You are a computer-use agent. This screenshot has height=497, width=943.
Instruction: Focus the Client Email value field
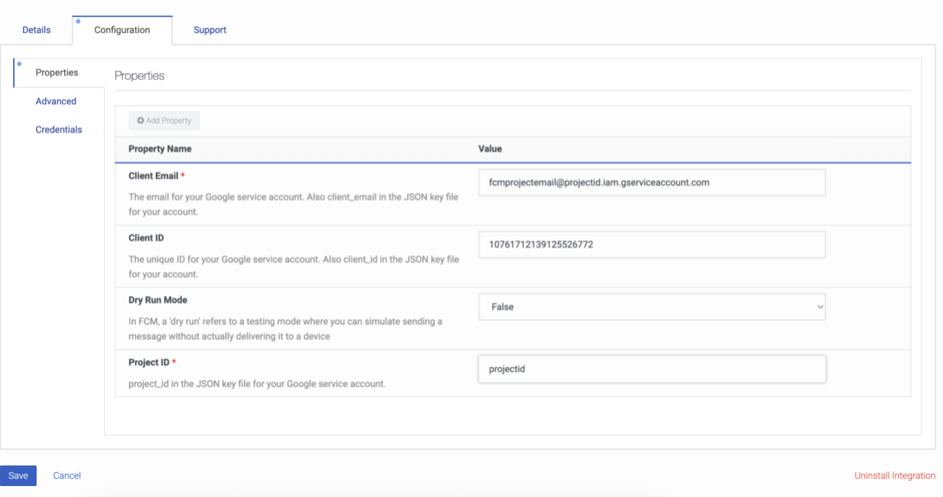click(x=651, y=183)
